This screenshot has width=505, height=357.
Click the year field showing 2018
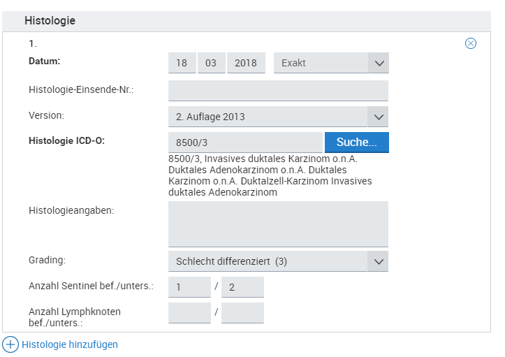[x=246, y=63]
